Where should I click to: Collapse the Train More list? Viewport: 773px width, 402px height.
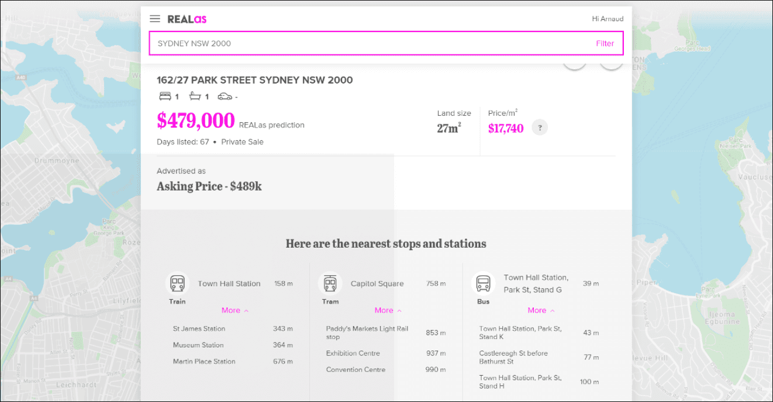[235, 310]
